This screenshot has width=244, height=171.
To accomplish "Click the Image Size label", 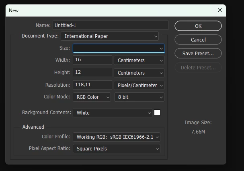I will tap(198, 123).
